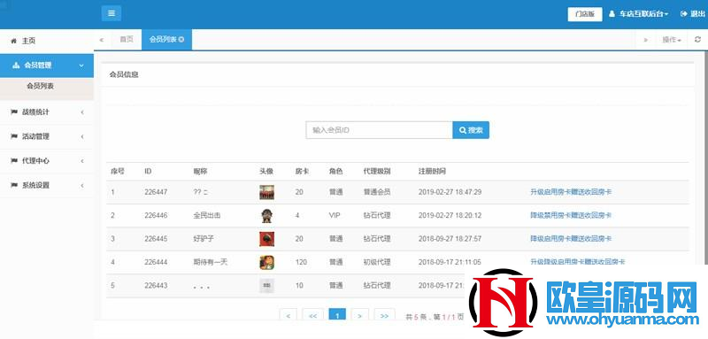Click the 普通会员 level of member 226447
The height and width of the screenshot is (339, 708).
[x=377, y=192]
